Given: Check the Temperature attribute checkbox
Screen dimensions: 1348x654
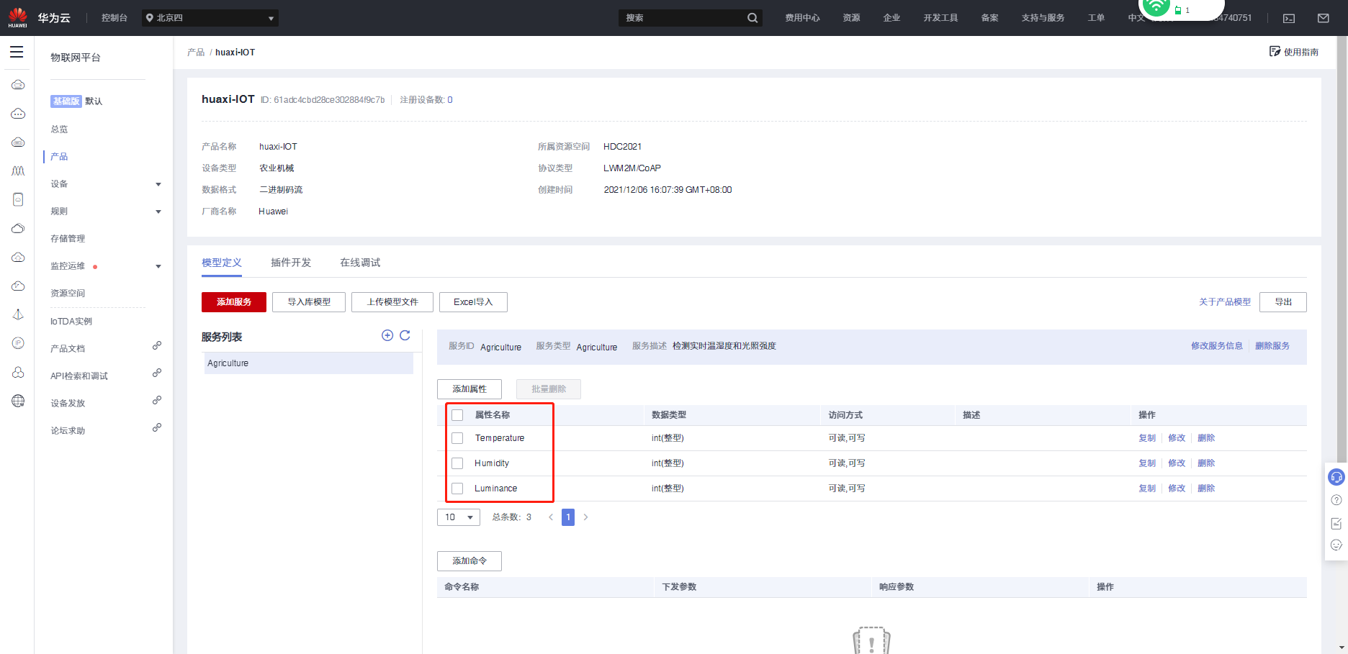Looking at the screenshot, I should [x=457, y=438].
